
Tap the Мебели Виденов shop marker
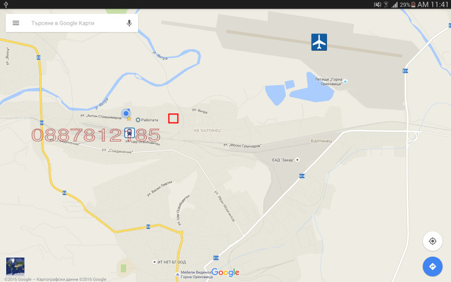click(194, 275)
